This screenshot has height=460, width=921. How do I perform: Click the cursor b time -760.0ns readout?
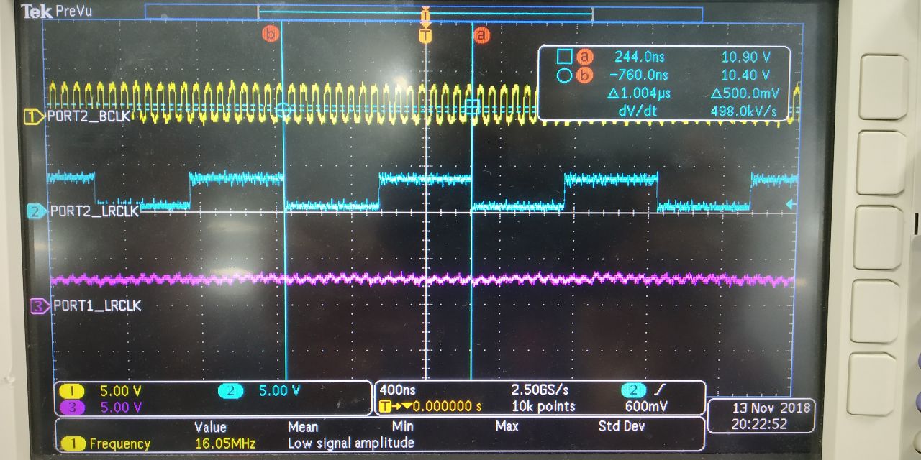(x=638, y=75)
